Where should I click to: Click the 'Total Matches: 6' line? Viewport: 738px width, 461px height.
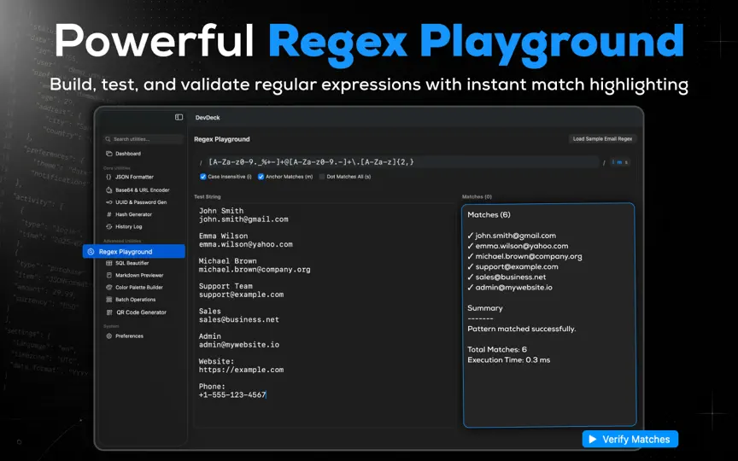pos(497,349)
